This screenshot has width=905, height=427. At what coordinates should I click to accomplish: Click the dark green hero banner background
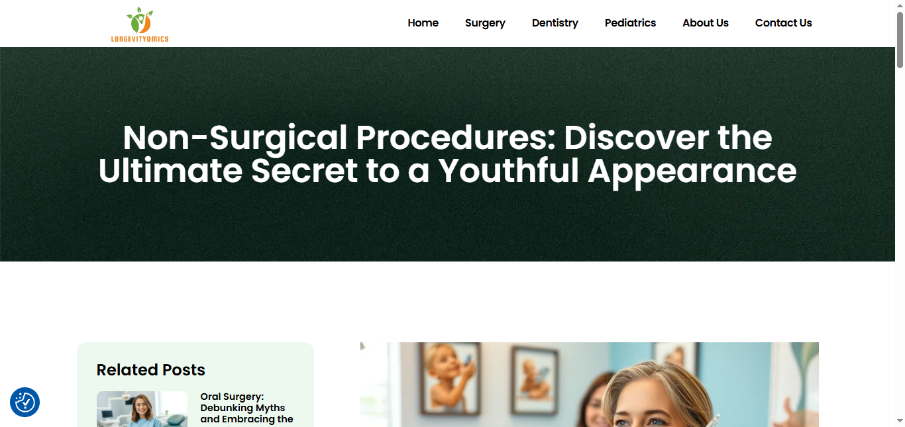pyautogui.click(x=447, y=225)
